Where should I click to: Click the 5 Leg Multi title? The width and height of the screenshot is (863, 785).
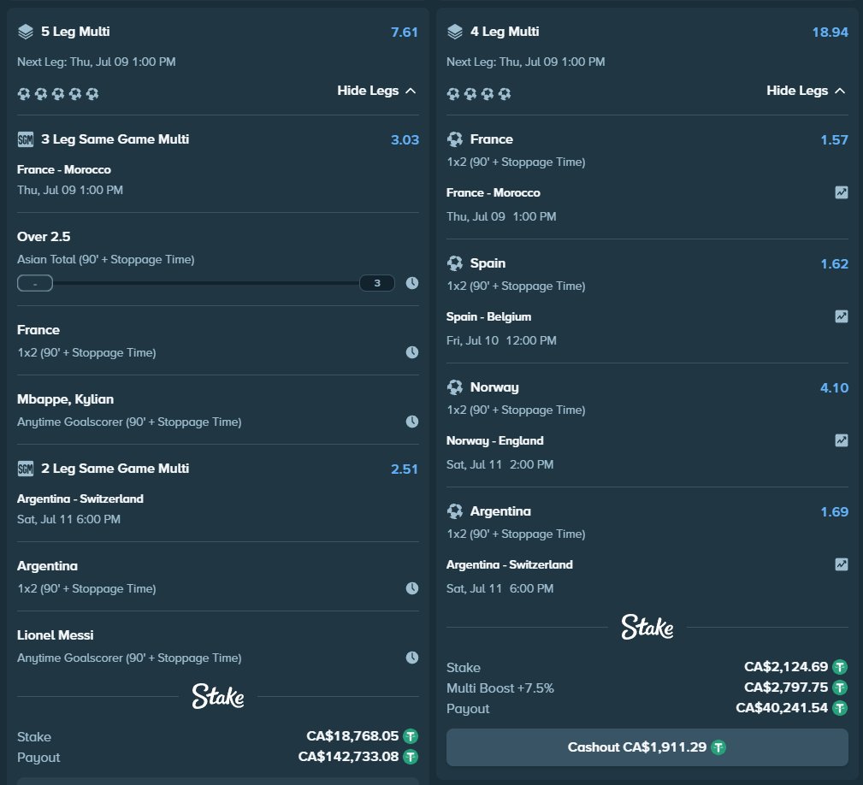click(x=75, y=32)
